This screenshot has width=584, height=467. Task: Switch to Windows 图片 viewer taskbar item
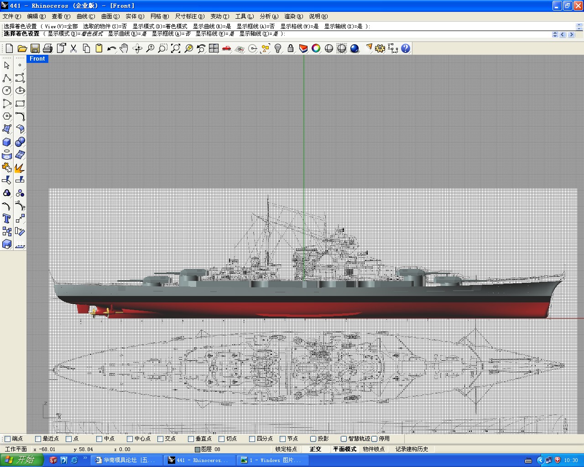273,460
